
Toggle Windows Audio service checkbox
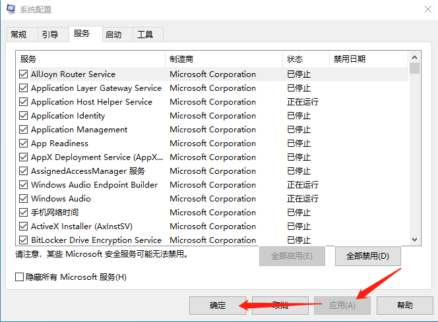[x=24, y=199]
